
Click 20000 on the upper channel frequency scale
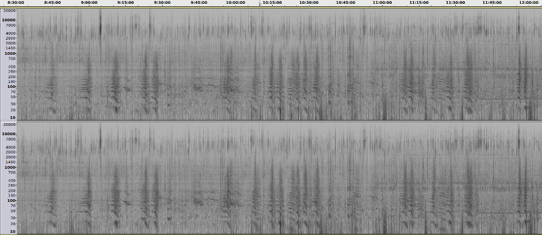(9, 11)
